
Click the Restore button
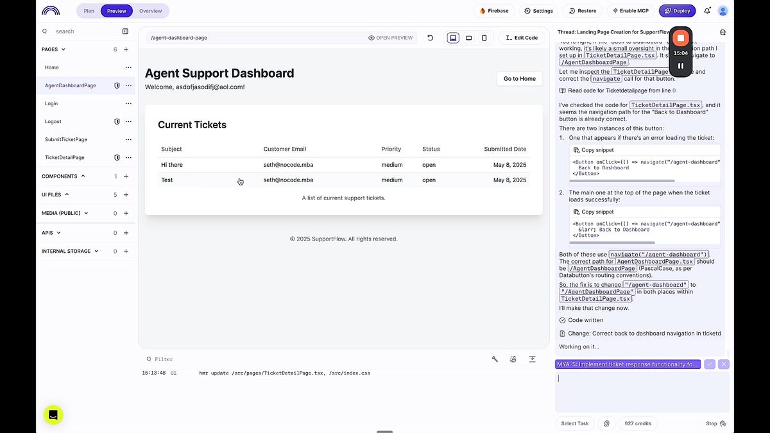[583, 11]
